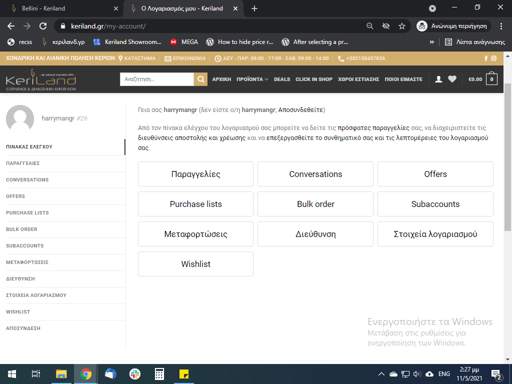Go back to previous page
Screen dimensions: 512x384
click(x=11, y=26)
